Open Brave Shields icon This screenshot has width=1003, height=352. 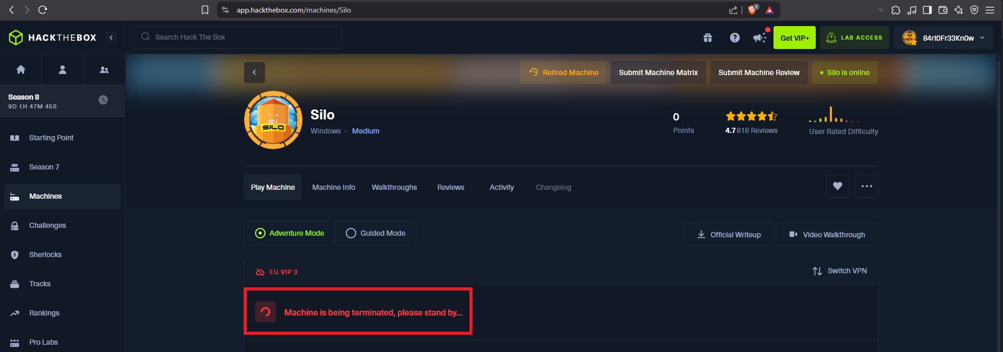click(753, 9)
